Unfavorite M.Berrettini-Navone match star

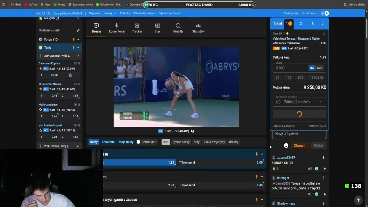click(41, 89)
